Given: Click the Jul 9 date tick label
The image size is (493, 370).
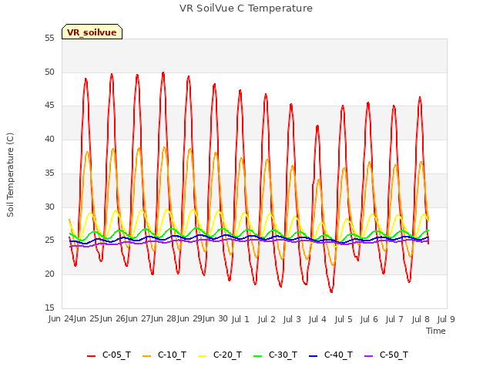Looking at the screenshot, I should point(446,320).
